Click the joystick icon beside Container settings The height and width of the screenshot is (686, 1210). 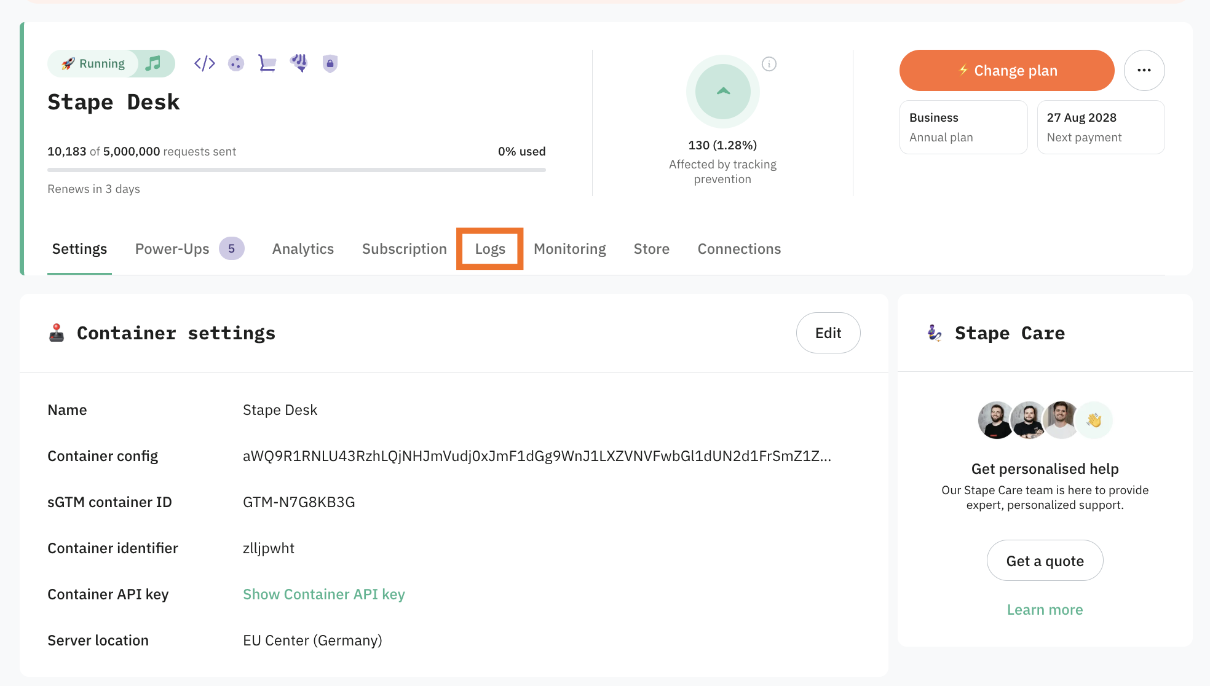point(57,333)
